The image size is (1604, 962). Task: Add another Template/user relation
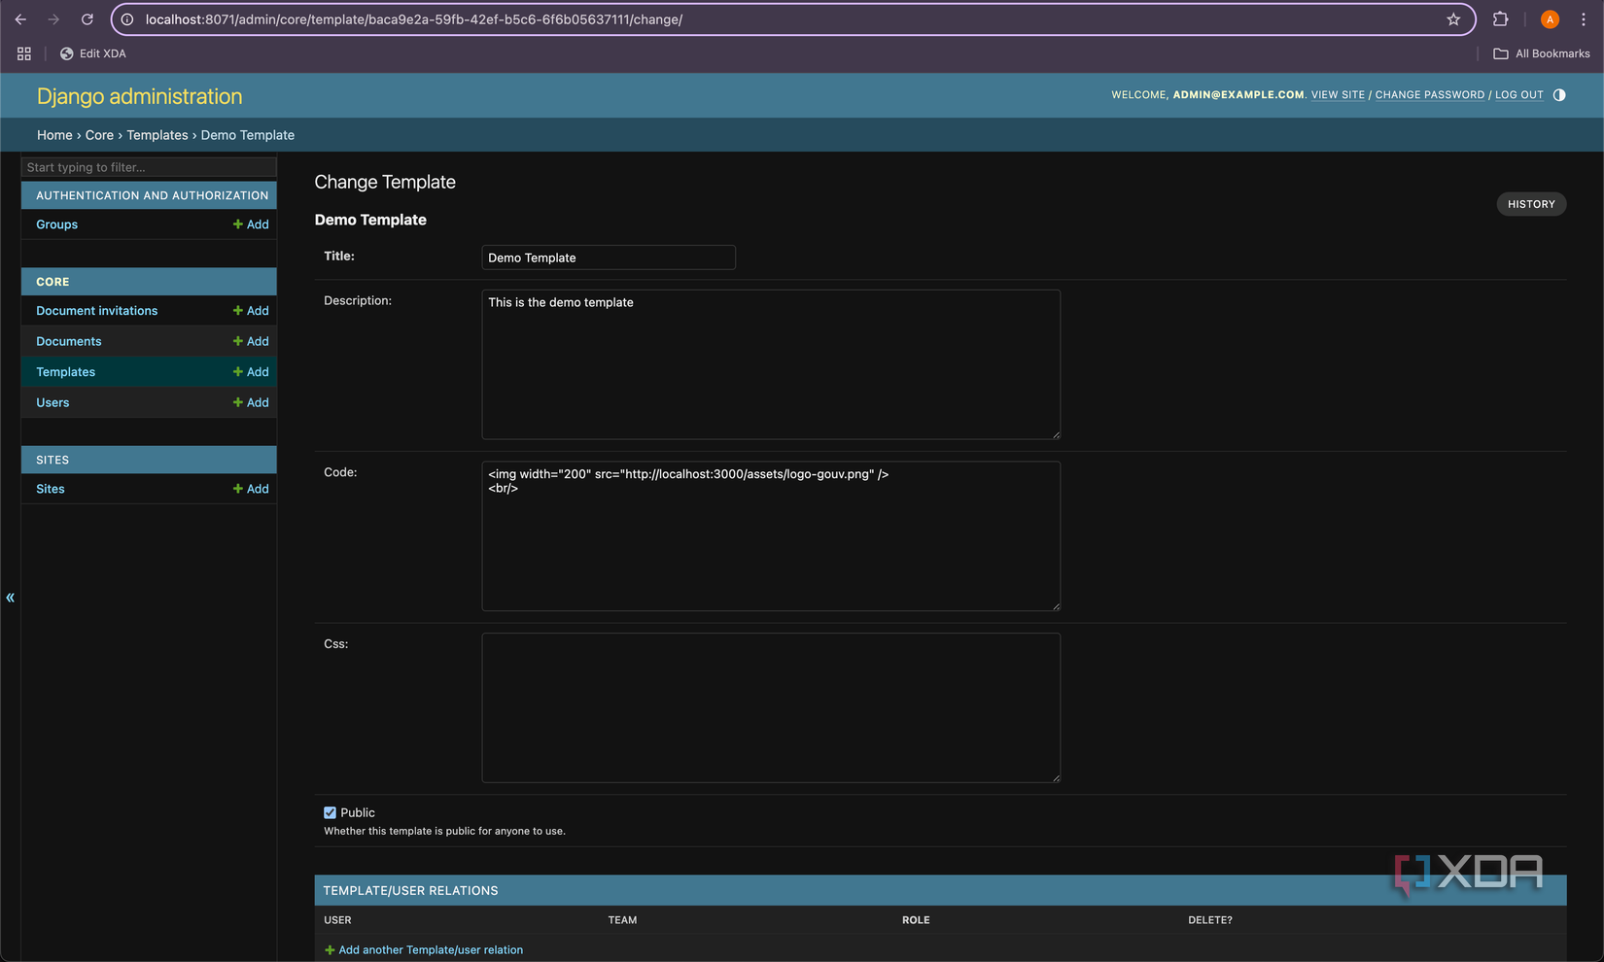pos(431,949)
